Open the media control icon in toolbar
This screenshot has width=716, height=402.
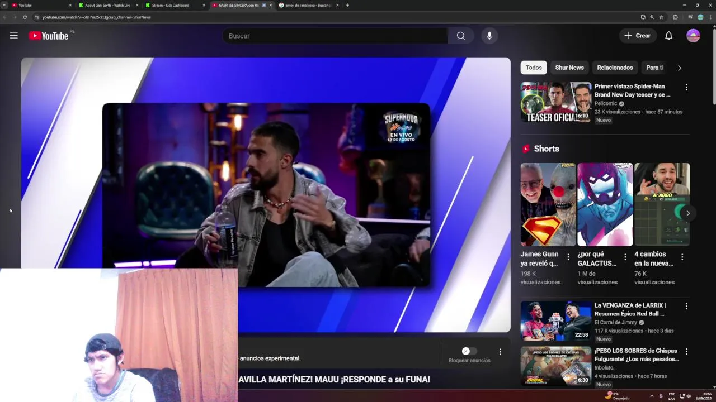(x=690, y=17)
